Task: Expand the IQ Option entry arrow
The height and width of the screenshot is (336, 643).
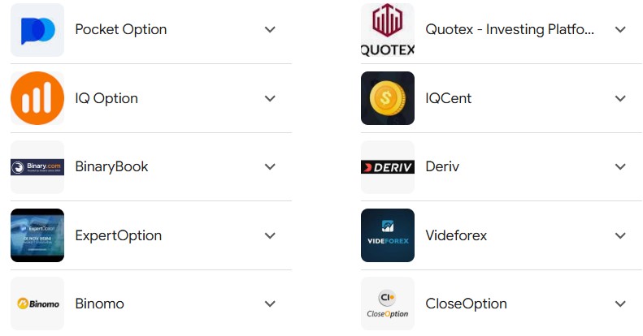Action: (x=271, y=98)
